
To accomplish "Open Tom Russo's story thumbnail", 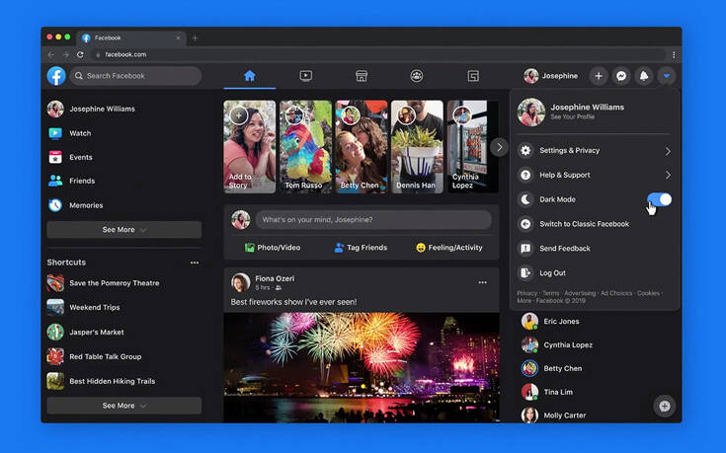I will coord(305,146).
